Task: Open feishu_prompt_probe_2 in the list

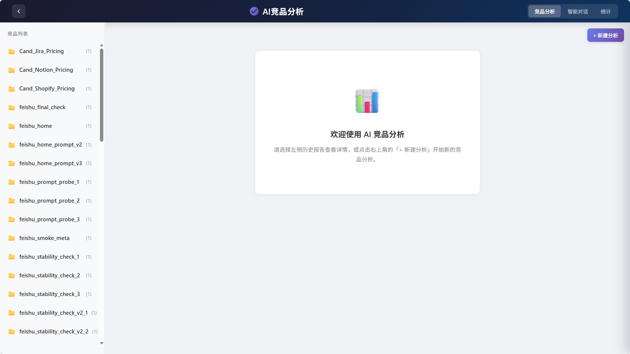Action: [49, 201]
